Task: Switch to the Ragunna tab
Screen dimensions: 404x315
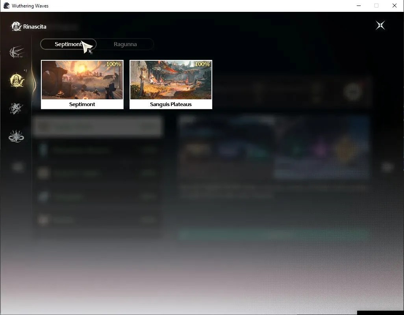Action: point(125,44)
